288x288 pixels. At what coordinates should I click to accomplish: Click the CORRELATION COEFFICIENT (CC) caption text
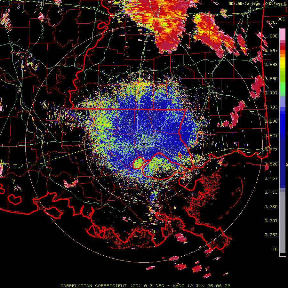(101, 286)
